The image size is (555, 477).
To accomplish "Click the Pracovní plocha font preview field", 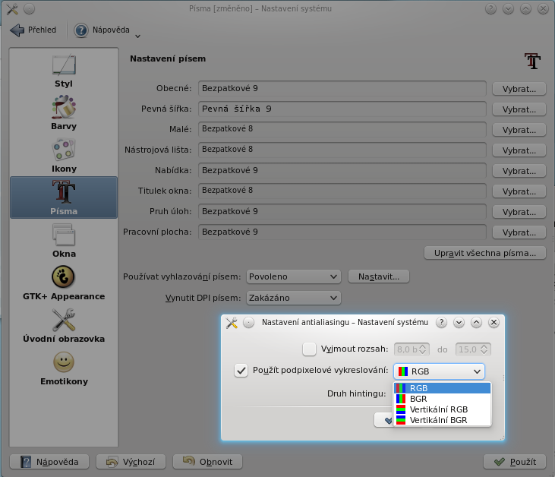I will click(342, 232).
